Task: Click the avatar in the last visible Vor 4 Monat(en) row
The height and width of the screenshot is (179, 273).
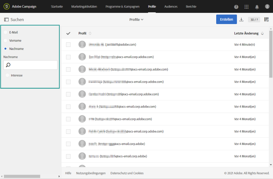Action: point(82,156)
